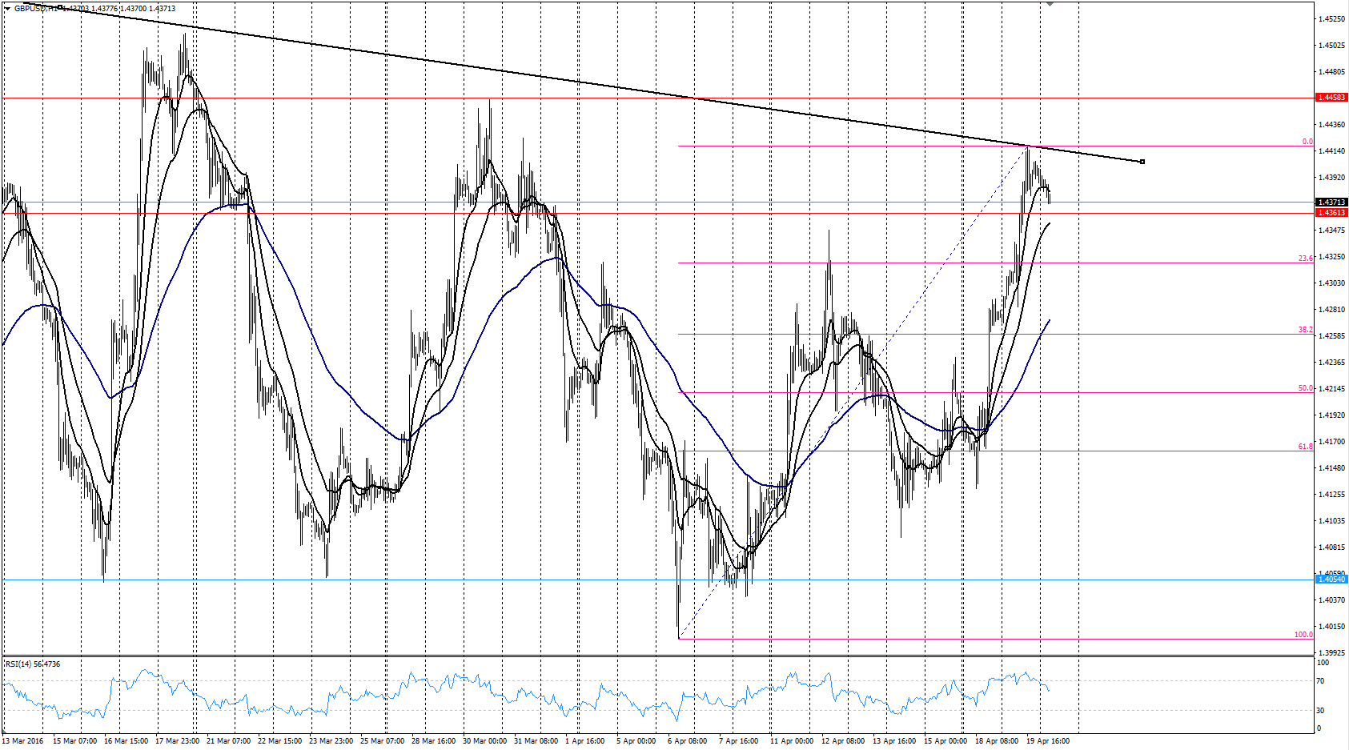
Task: Click the 25 Mar 07:00 date label
Action: coord(382,741)
